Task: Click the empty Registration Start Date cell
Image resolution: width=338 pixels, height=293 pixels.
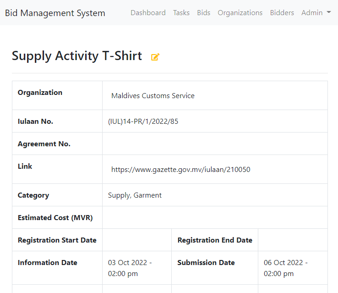Action: point(137,240)
